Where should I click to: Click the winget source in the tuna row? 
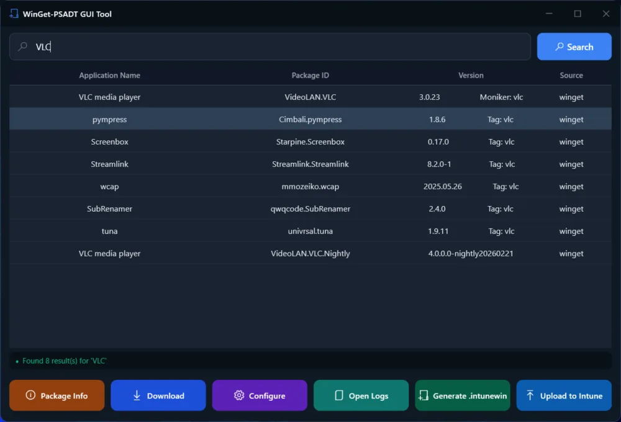click(x=571, y=231)
